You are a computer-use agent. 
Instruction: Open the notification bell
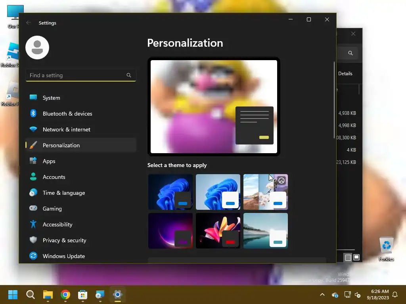click(395, 294)
